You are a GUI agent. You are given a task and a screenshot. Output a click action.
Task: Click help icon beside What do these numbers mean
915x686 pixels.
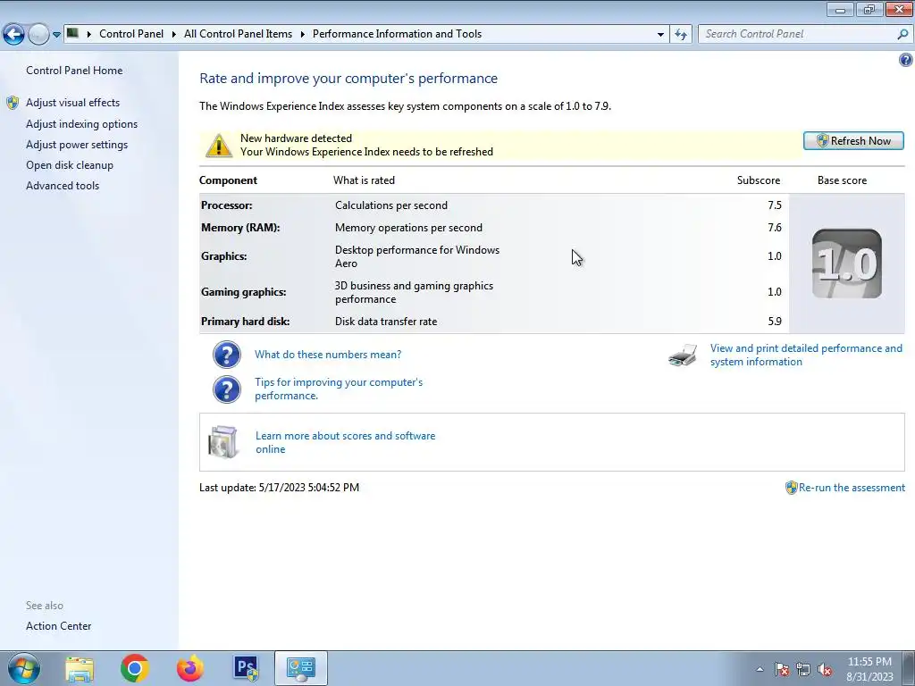click(226, 355)
